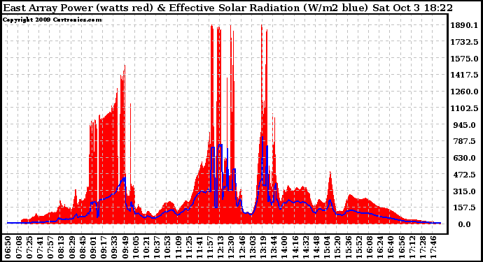The width and height of the screenshot is (483, 262).
Task: Click the 15:36 x-axis label
Action: coord(349,247)
